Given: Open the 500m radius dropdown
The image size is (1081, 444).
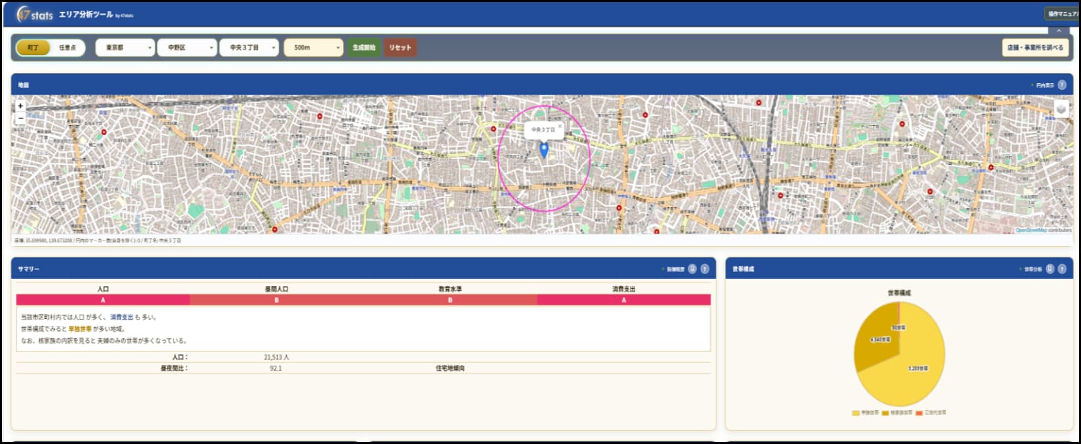Looking at the screenshot, I should tap(313, 47).
